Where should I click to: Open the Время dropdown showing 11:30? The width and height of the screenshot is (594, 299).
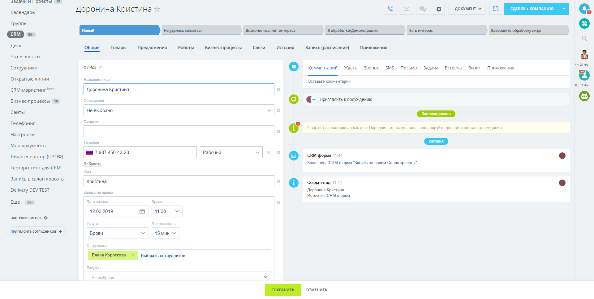167,211
